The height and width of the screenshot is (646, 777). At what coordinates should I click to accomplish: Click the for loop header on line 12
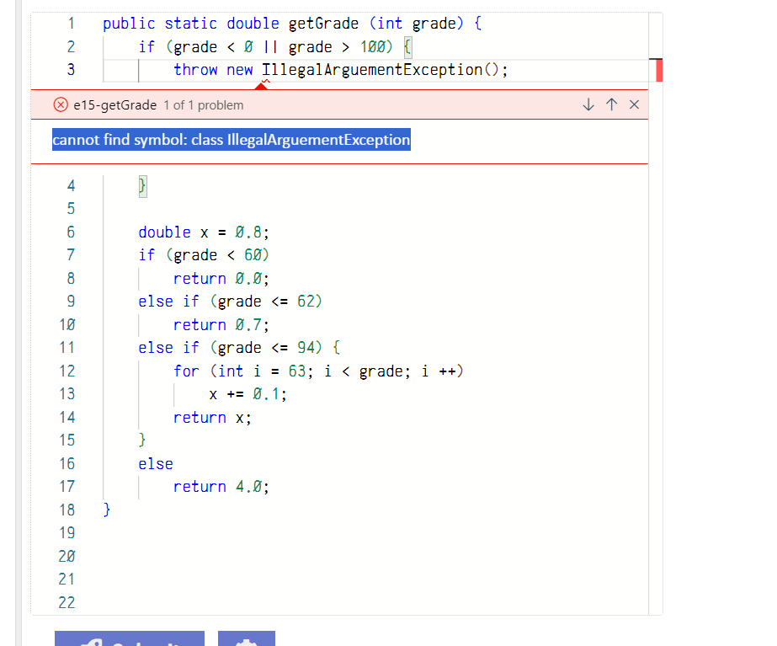pyautogui.click(x=319, y=371)
